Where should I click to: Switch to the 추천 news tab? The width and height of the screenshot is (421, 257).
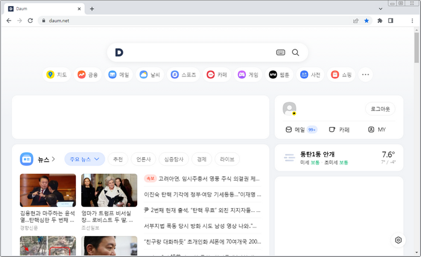118,159
